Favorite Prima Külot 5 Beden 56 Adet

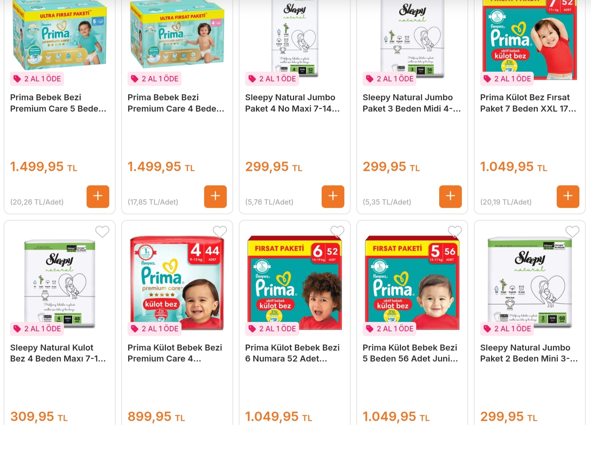click(455, 232)
